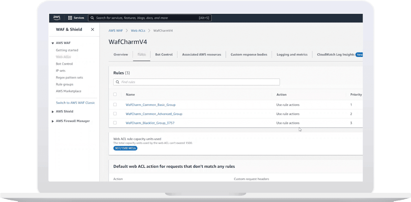
Task: Switch to the Overview tab
Action: point(121,55)
